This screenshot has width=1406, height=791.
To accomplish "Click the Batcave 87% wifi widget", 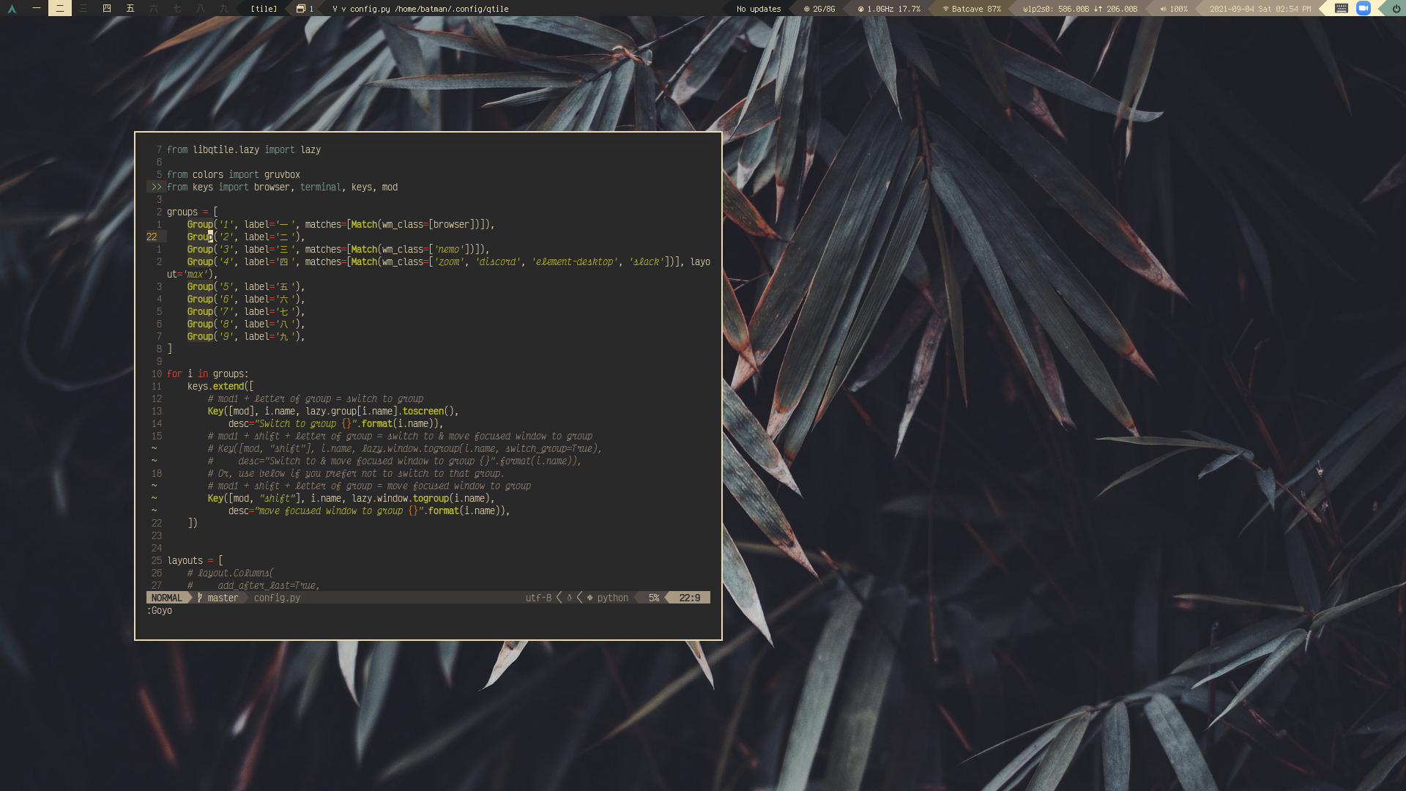I will click(971, 9).
